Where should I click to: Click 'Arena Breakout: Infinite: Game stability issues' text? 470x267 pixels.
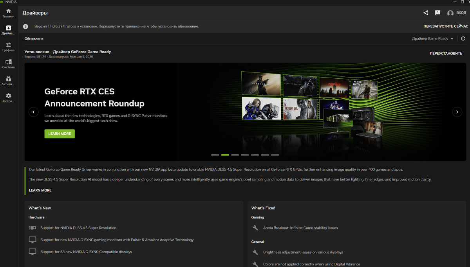coord(300,228)
